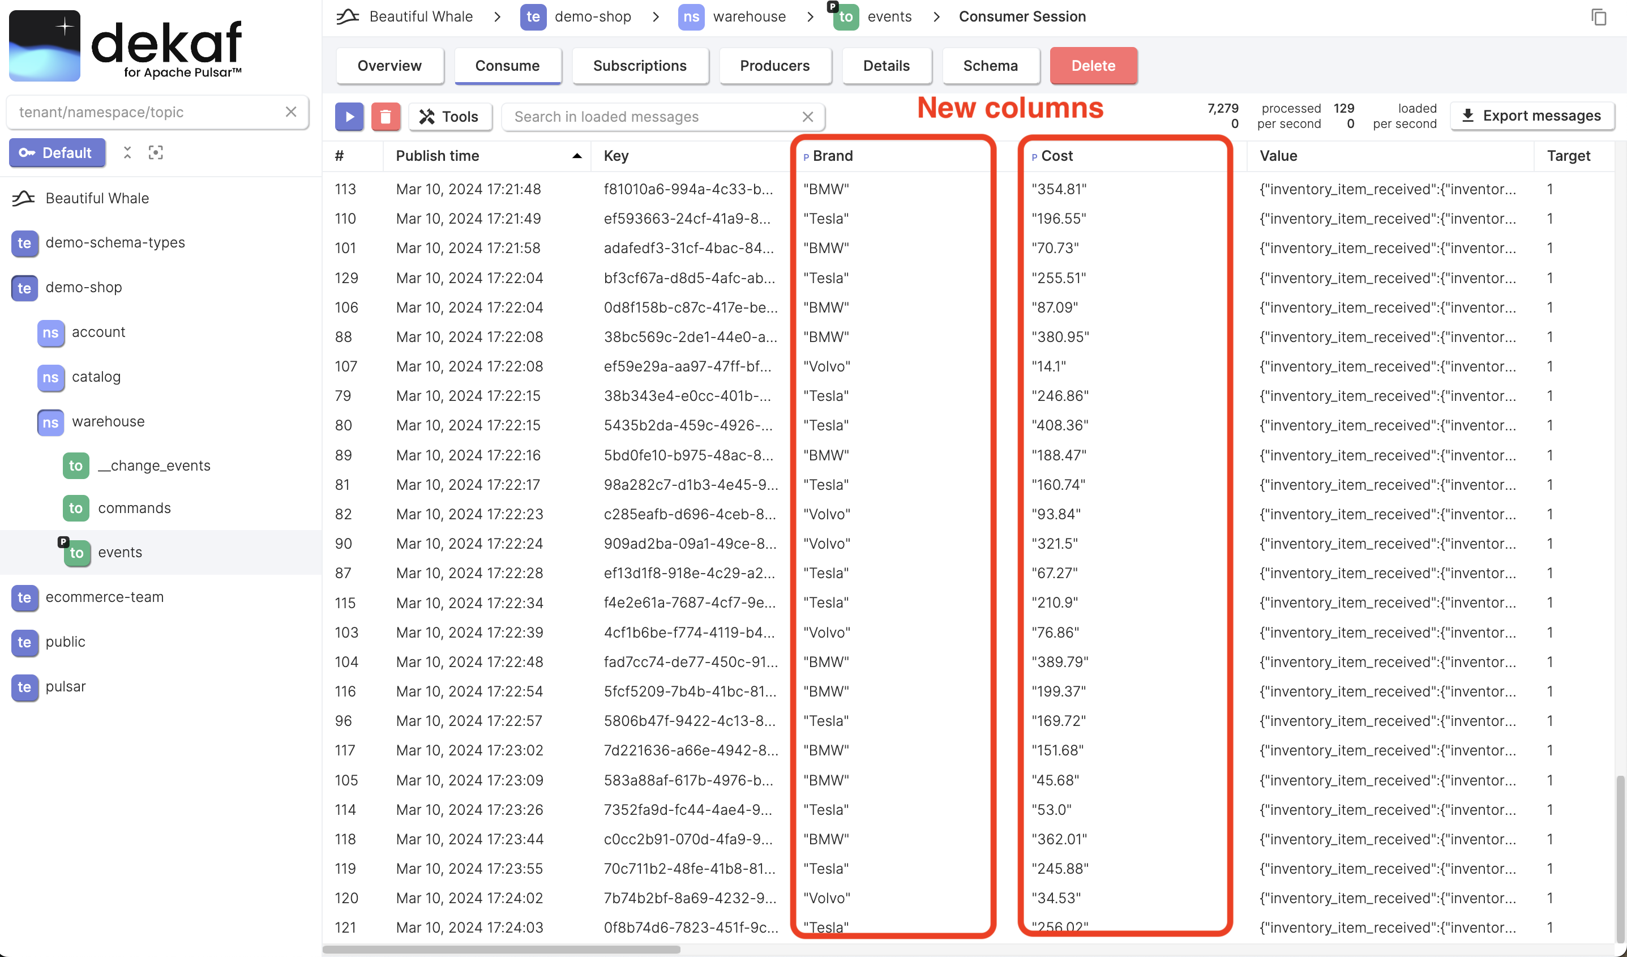Switch to the Subscriptions tab

(640, 66)
